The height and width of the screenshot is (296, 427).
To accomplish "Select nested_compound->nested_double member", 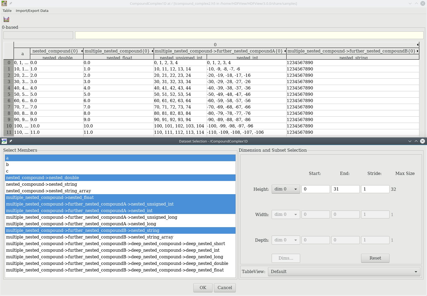I will click(120, 178).
